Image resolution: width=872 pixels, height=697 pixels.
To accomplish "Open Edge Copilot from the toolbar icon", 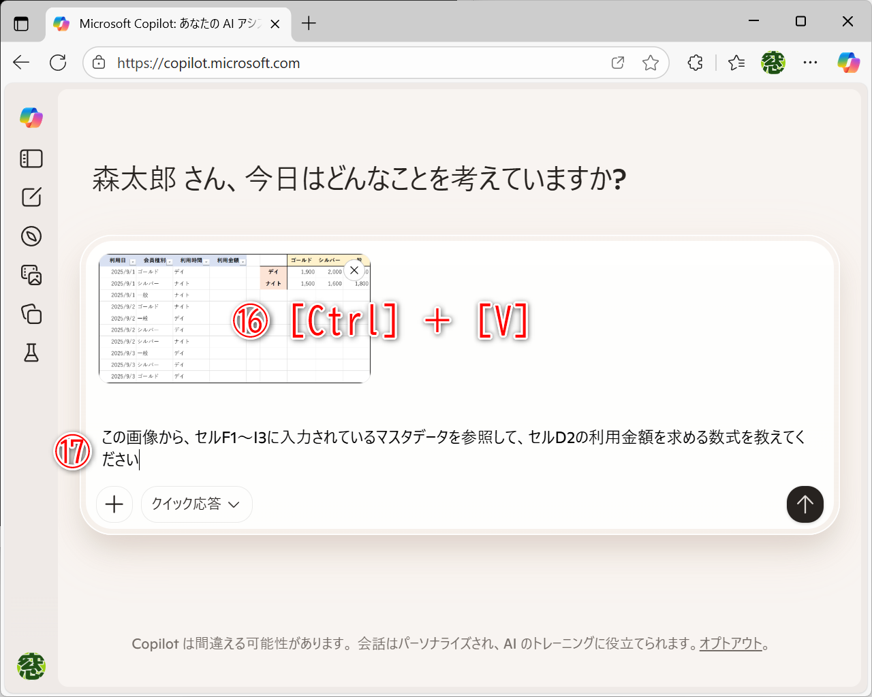I will coord(847,63).
